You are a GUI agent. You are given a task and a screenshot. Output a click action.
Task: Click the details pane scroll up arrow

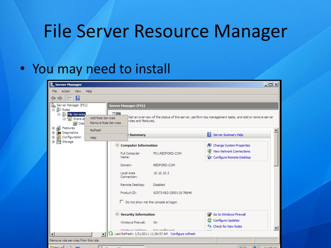(276, 130)
